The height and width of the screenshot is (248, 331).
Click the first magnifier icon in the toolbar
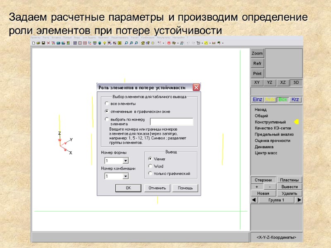[x=126, y=43]
